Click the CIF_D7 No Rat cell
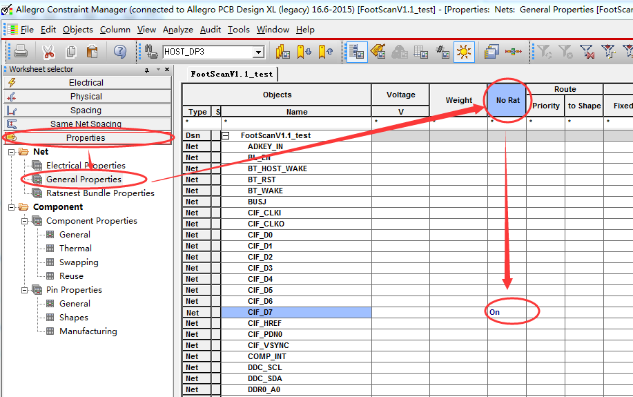Screen dimensions: 633x397 507,312
